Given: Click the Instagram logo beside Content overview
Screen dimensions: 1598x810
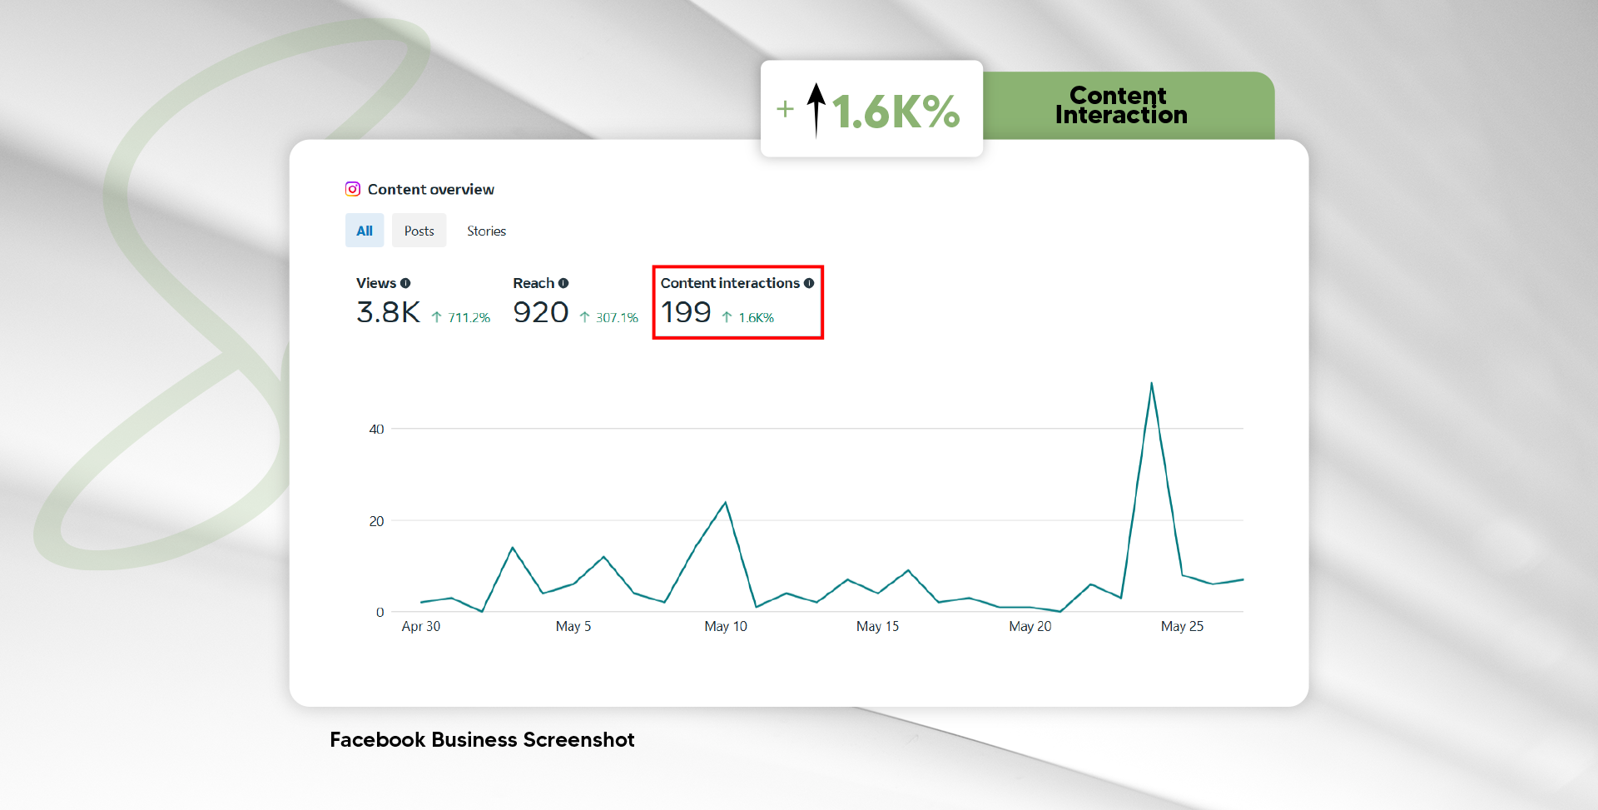Looking at the screenshot, I should (x=353, y=189).
